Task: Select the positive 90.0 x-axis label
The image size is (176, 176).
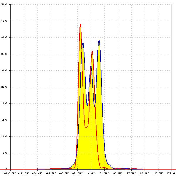Action: (144, 173)
